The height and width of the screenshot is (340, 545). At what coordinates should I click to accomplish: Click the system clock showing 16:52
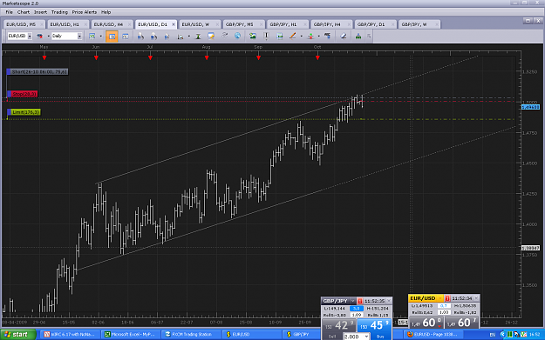tap(535, 335)
